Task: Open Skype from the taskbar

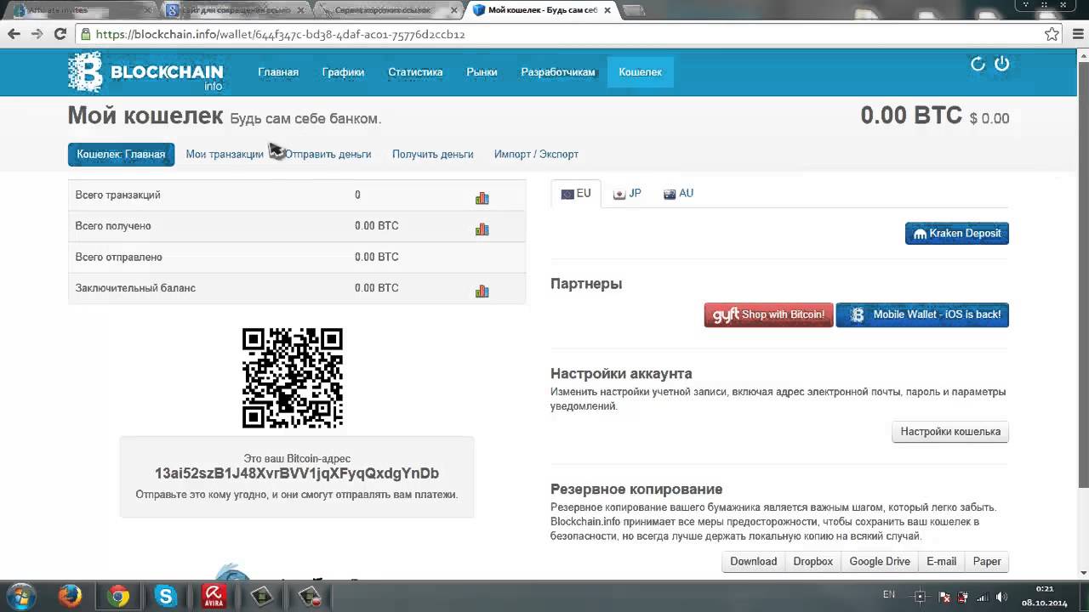Action: pyautogui.click(x=165, y=596)
